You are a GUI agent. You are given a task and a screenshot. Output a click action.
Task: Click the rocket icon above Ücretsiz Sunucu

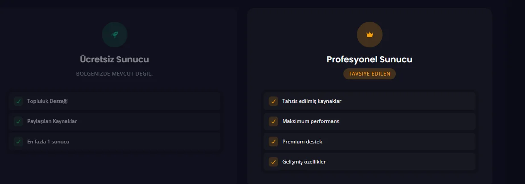pyautogui.click(x=114, y=34)
